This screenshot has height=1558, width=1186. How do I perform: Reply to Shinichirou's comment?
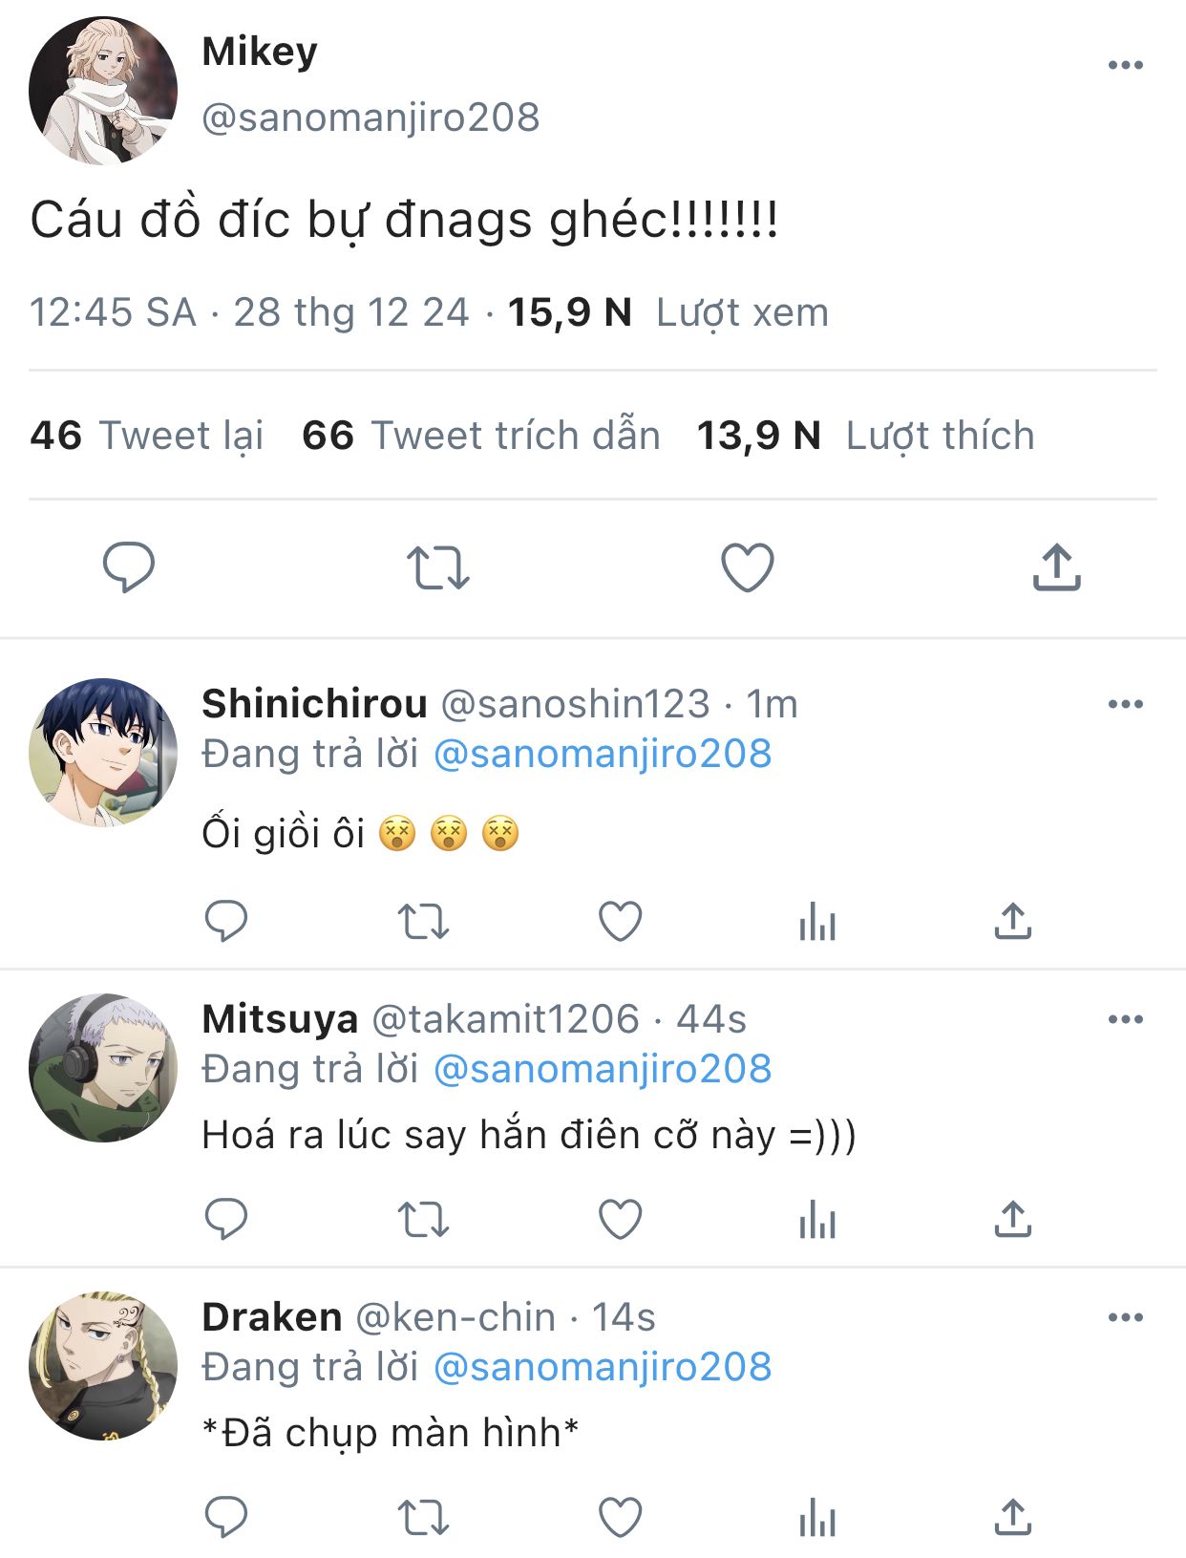point(226,922)
